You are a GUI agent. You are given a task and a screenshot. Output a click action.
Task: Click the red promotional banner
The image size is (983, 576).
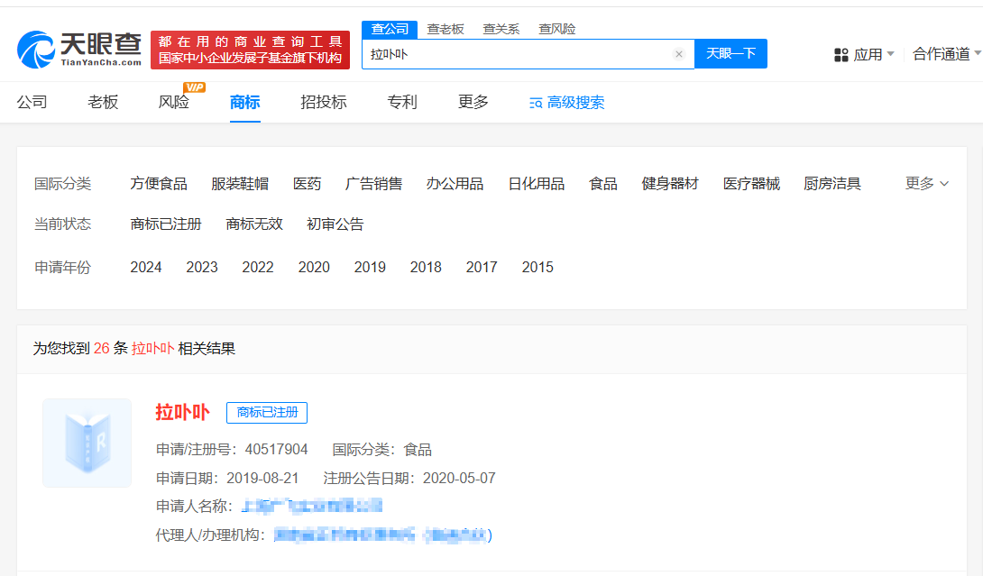pyautogui.click(x=250, y=50)
